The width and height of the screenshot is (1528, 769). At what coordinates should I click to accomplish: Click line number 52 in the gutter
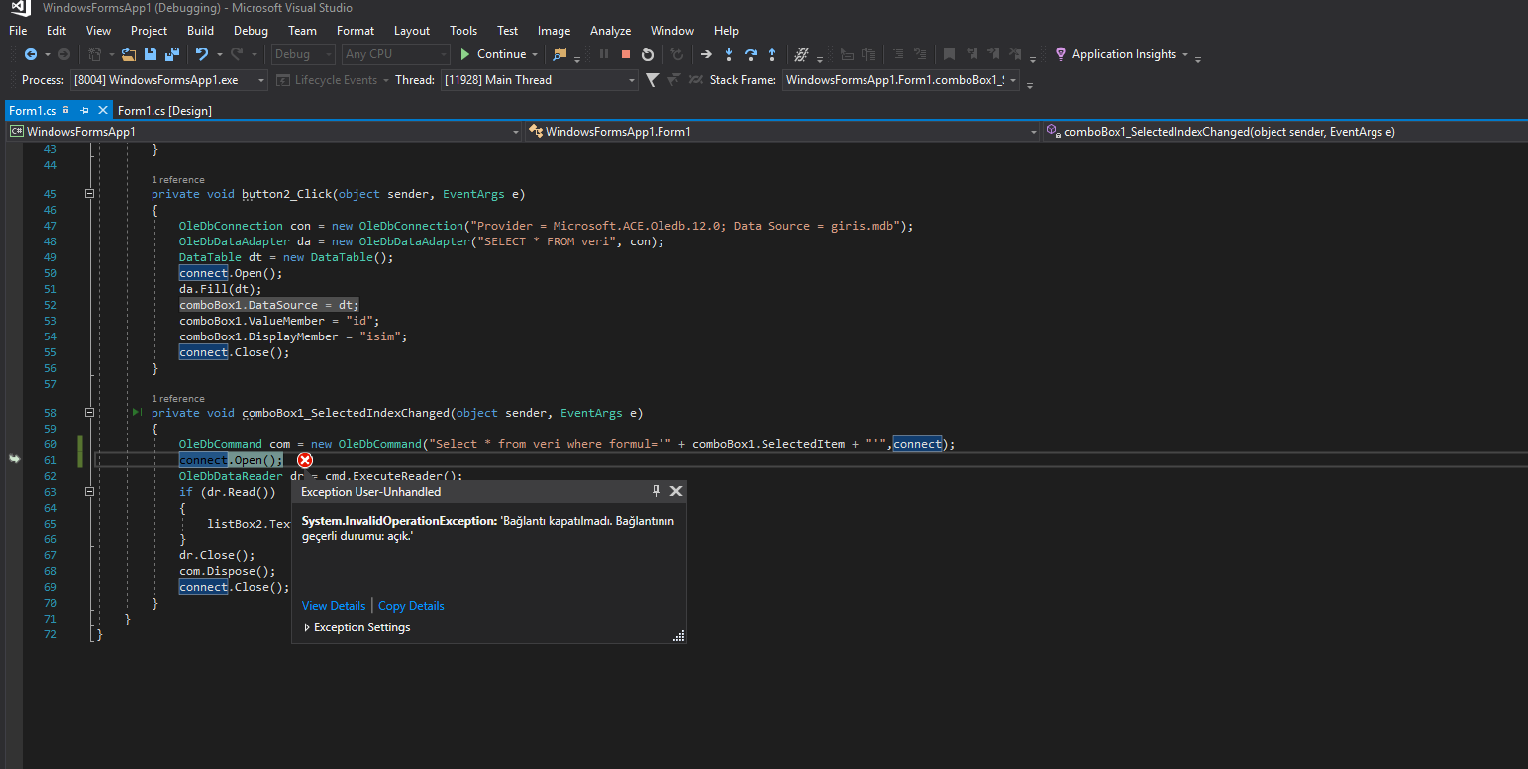click(x=51, y=305)
